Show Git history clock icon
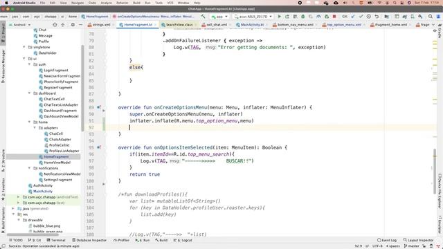 point(369,17)
